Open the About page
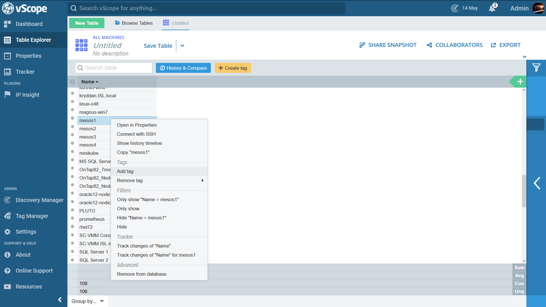Viewport: 546px width, 307px height. (x=23, y=255)
